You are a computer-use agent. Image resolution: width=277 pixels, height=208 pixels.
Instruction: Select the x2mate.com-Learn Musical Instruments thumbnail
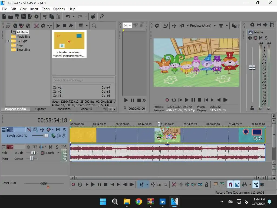(69, 44)
